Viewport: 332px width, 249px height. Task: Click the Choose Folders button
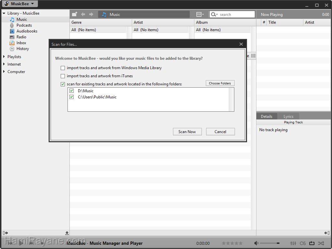220,83
